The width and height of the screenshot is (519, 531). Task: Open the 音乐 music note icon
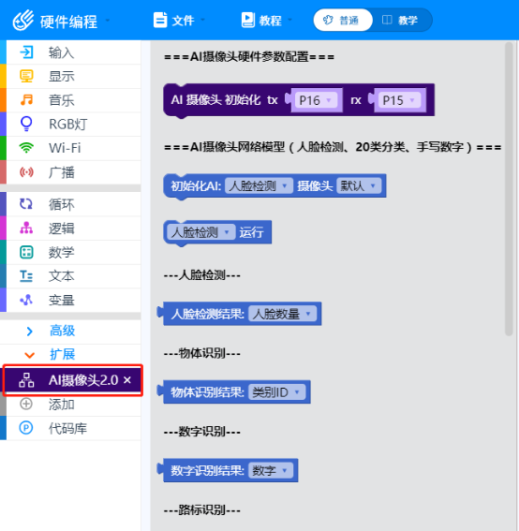[26, 100]
